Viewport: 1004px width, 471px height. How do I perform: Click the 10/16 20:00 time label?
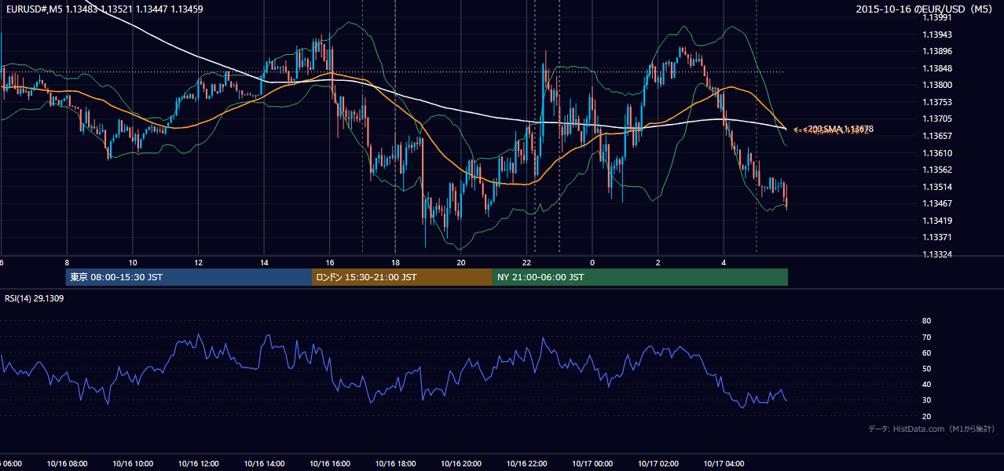pyautogui.click(x=461, y=464)
